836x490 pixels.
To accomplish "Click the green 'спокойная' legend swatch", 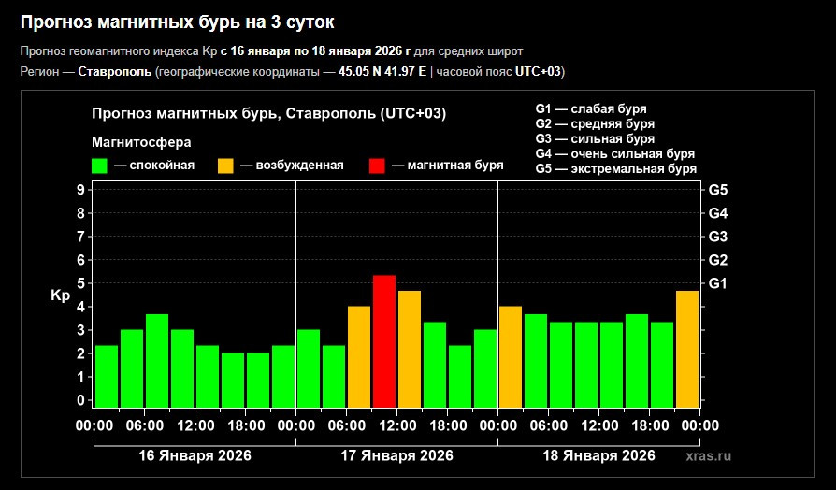I will (100, 166).
